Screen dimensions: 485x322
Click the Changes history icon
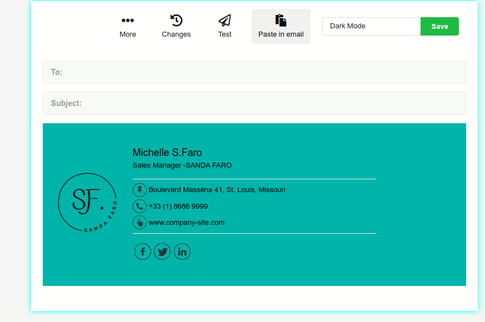coord(176,20)
